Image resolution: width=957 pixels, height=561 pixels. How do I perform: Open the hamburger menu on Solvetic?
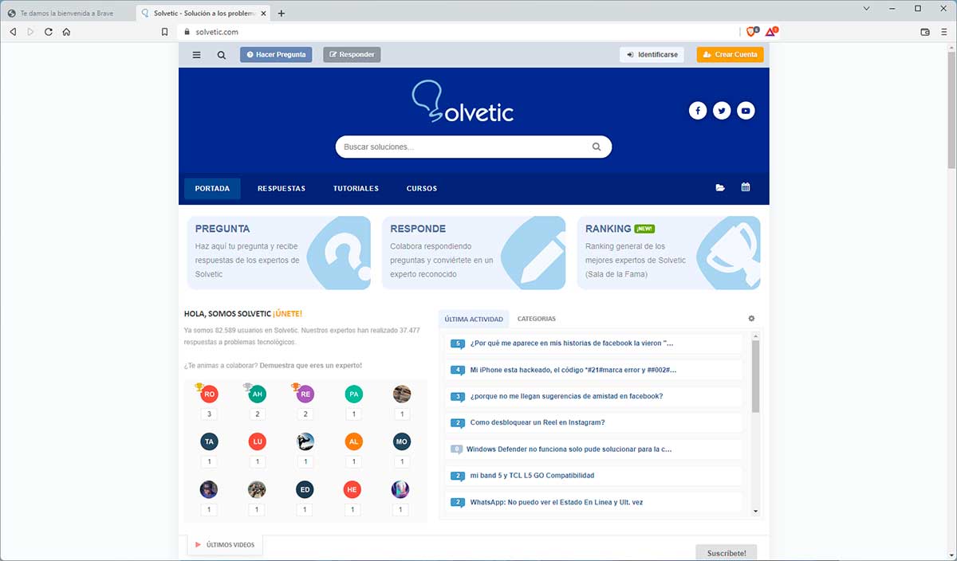point(197,55)
